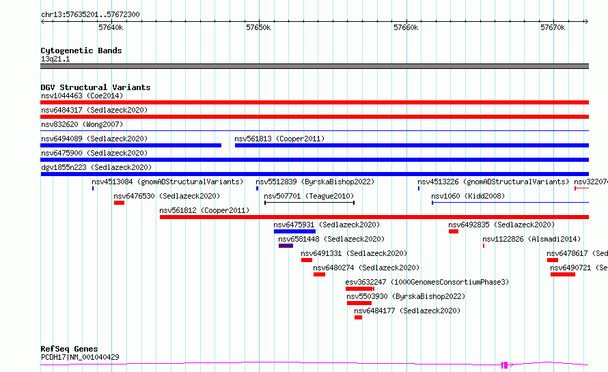Click the red nsv6480274 variant block
The height and width of the screenshot is (372, 608).
(x=320, y=274)
